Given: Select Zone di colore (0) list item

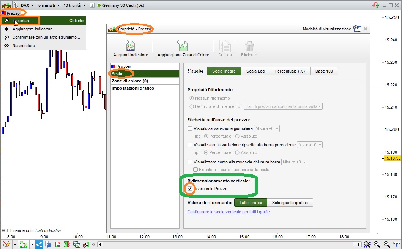Looking at the screenshot, I should point(145,81).
